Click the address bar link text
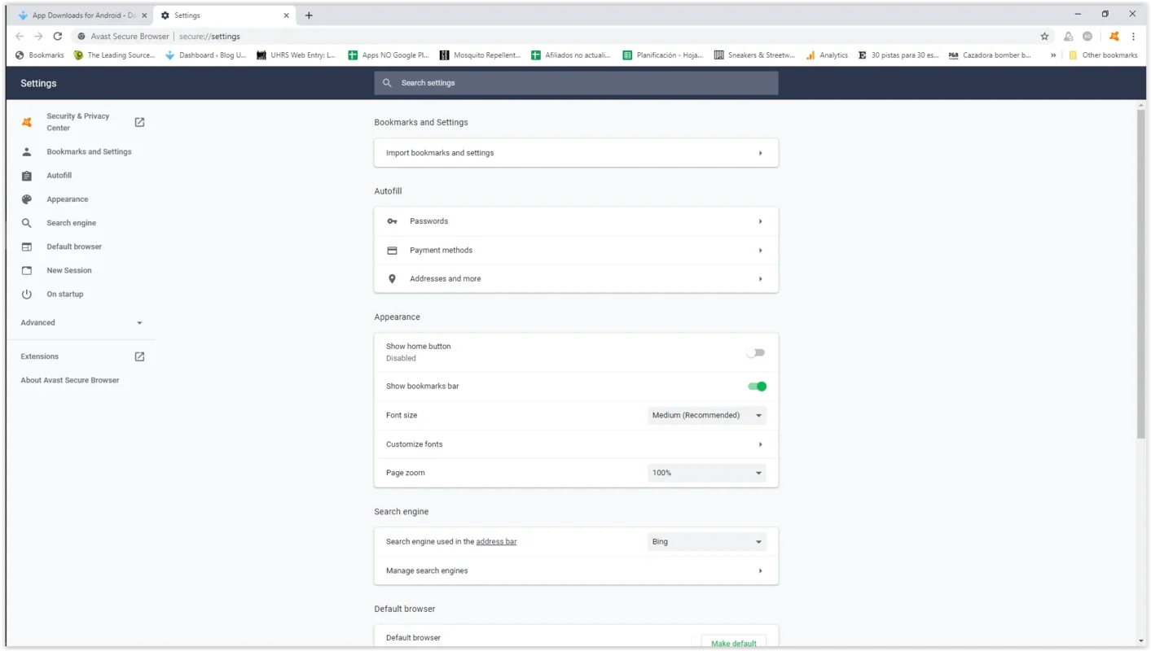The height and width of the screenshot is (651, 1151). point(496,541)
